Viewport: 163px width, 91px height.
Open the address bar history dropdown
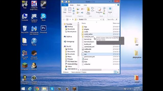101,19
